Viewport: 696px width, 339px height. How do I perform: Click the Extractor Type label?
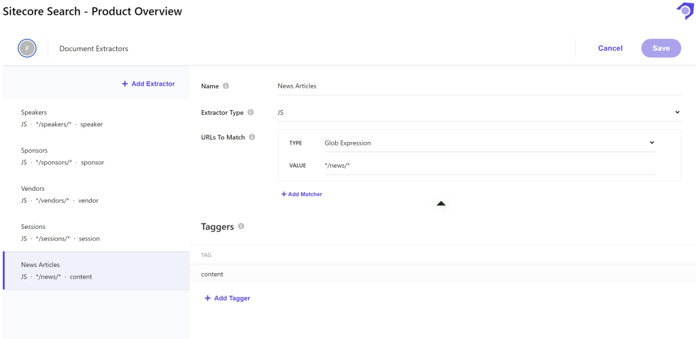[x=222, y=113]
